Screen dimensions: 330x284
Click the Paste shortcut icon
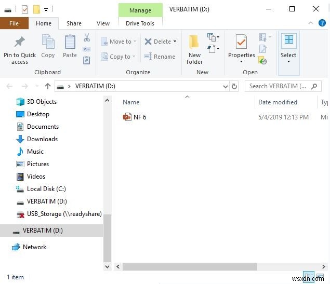(x=87, y=60)
